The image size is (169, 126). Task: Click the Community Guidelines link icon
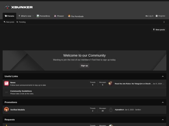coord(7,92)
